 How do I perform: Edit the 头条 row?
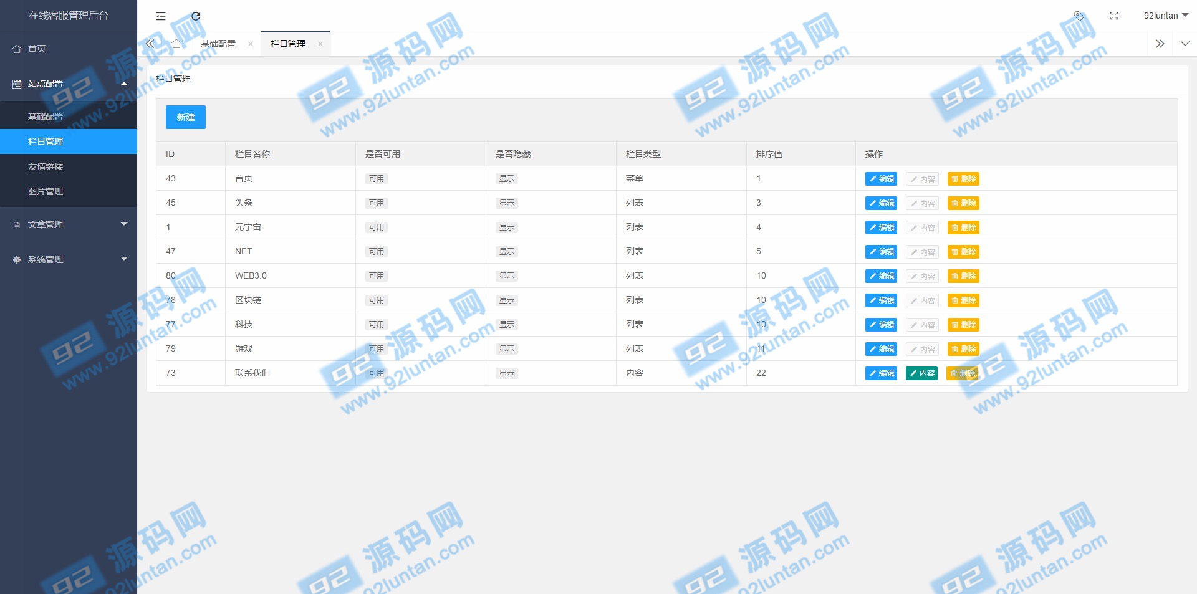tap(881, 203)
